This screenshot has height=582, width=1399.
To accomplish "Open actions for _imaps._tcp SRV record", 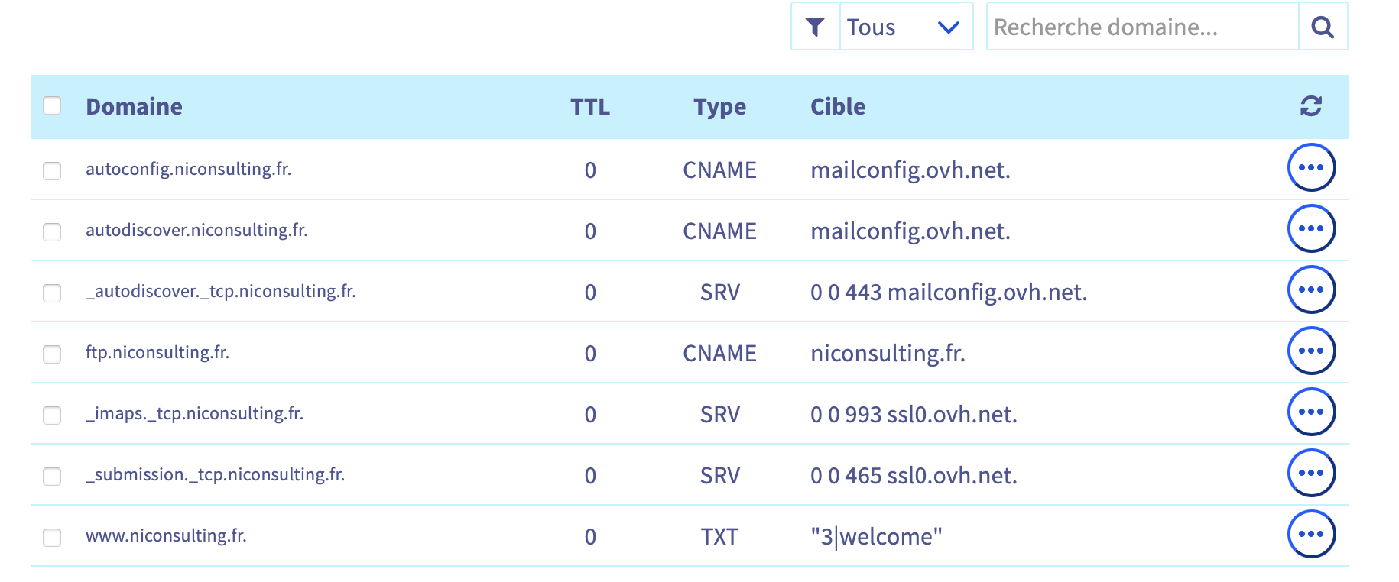I will coord(1311,412).
